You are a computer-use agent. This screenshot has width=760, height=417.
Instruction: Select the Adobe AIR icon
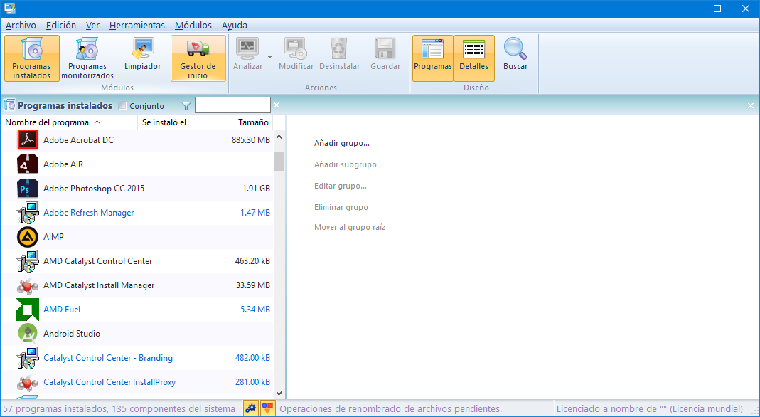pos(28,164)
